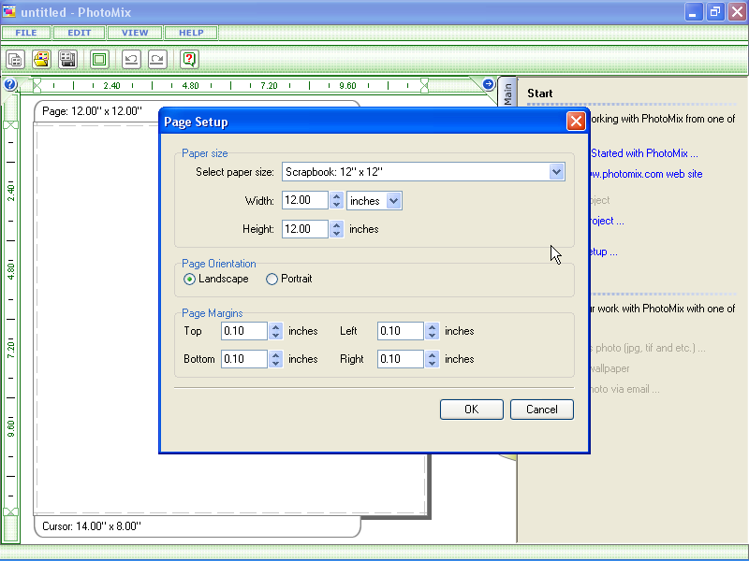This screenshot has width=749, height=561.
Task: Open the 'Started with PhotoMix ...' link
Action: pyautogui.click(x=644, y=153)
